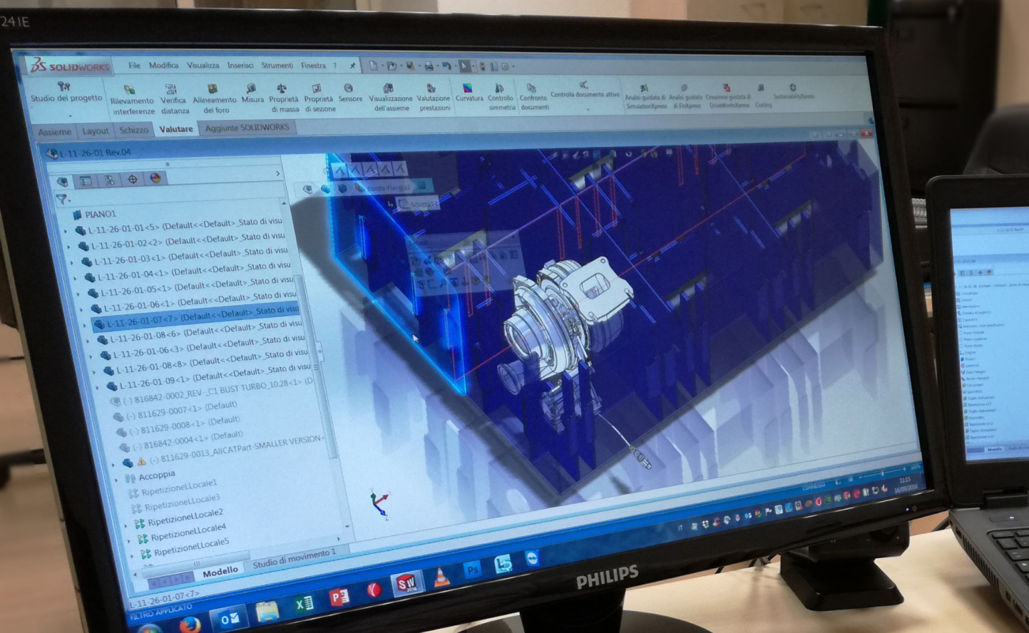
Task: Open Controllo simmetria tool
Action: click(x=500, y=96)
